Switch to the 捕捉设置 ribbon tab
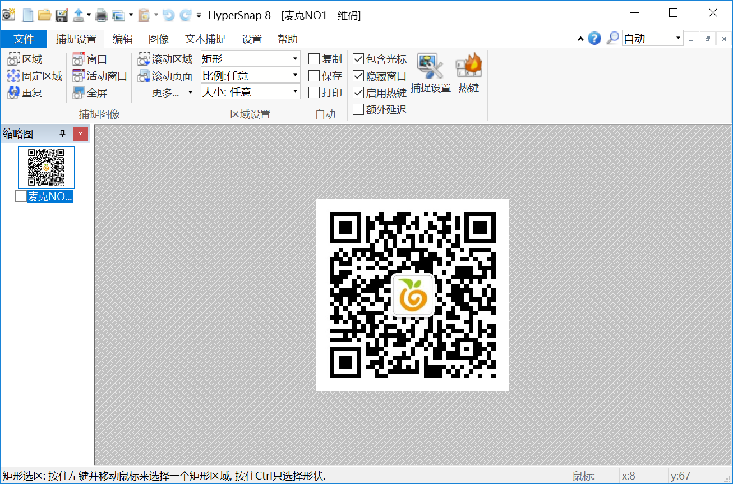Viewport: 733px width, 484px height. click(x=76, y=39)
